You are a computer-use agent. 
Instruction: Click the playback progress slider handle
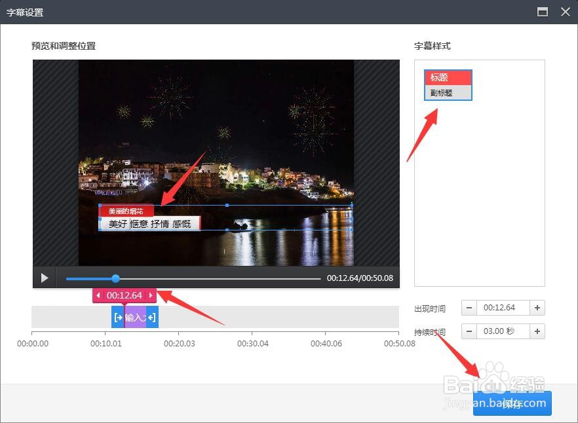coord(115,278)
